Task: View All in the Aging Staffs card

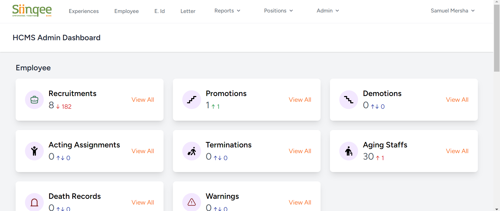Action: 457,151
